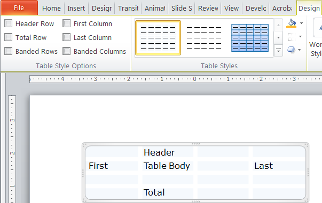The width and height of the screenshot is (322, 203).
Task: Apply the second table style with horizontal lines
Action: click(204, 38)
